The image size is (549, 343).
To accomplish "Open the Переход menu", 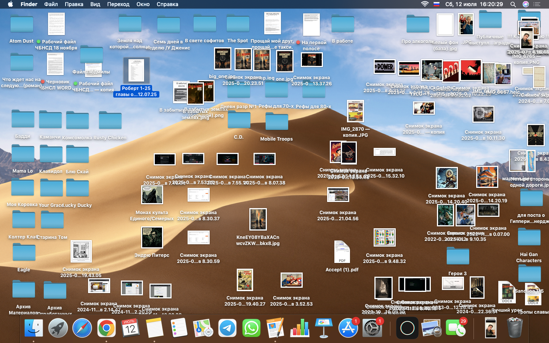I will [x=118, y=4].
